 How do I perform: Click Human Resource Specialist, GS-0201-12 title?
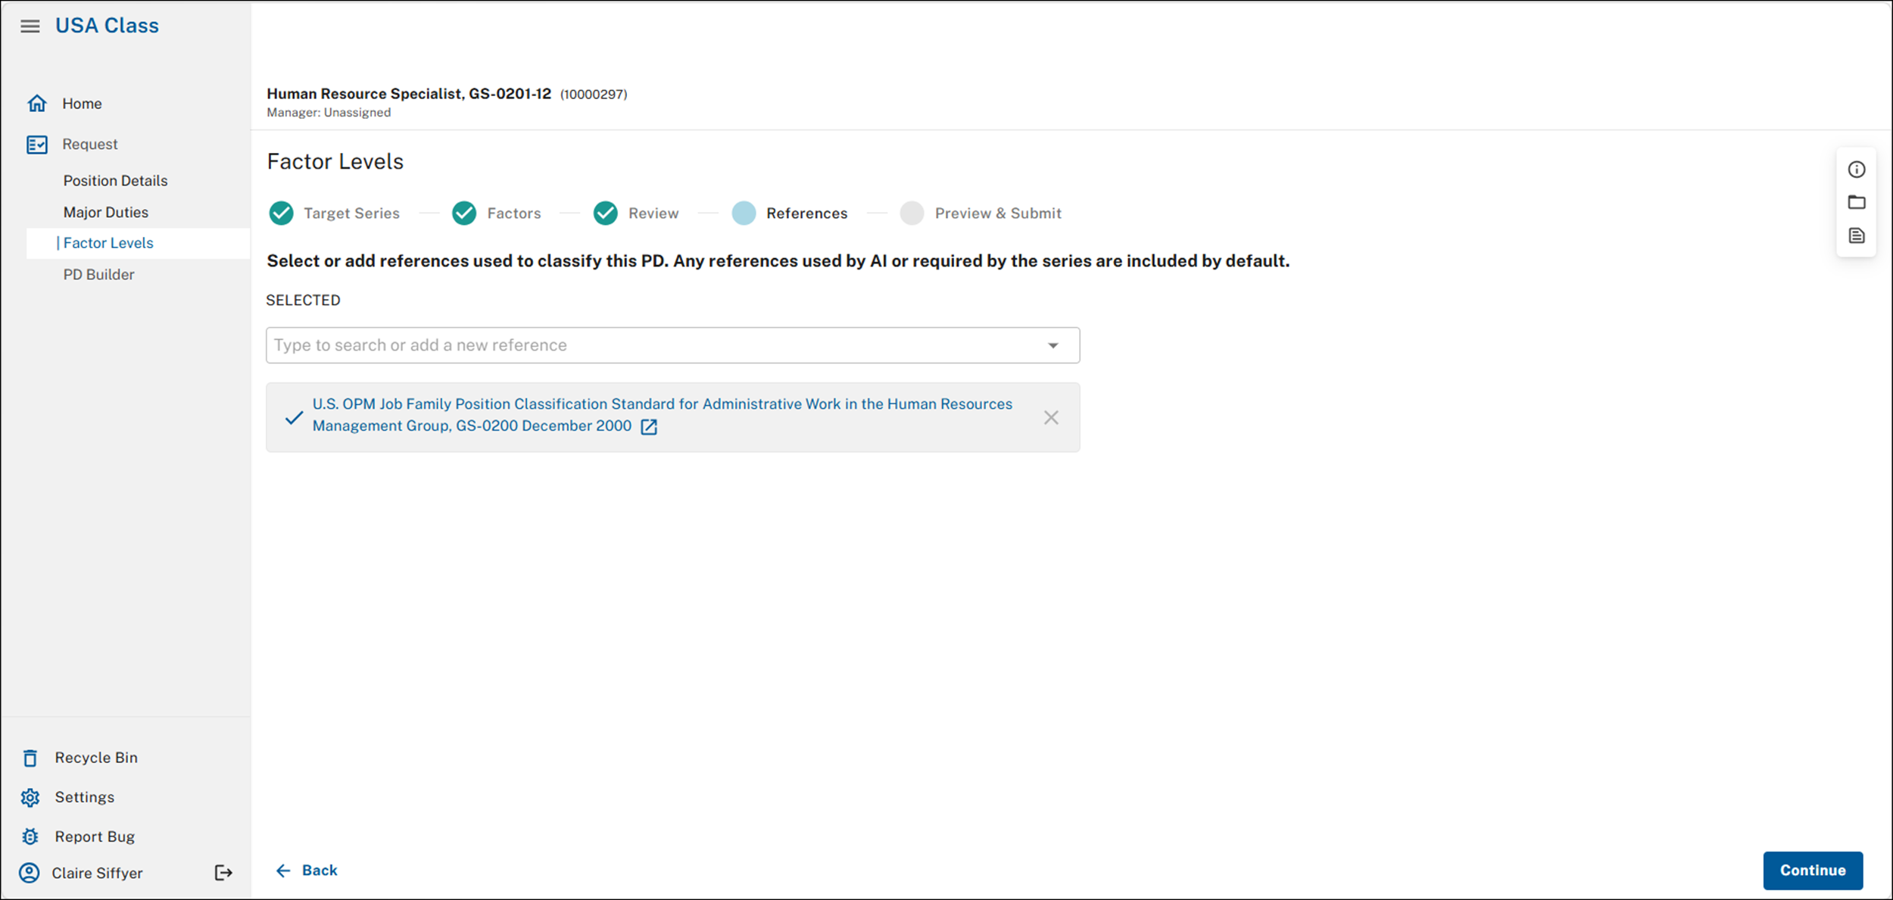click(409, 94)
